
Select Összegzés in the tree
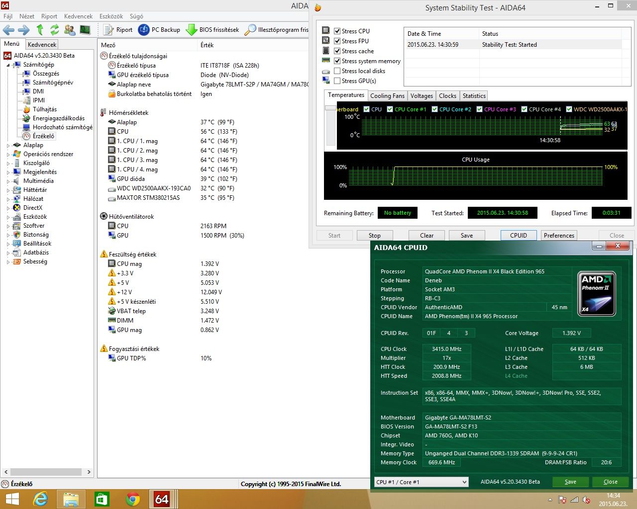pos(46,74)
